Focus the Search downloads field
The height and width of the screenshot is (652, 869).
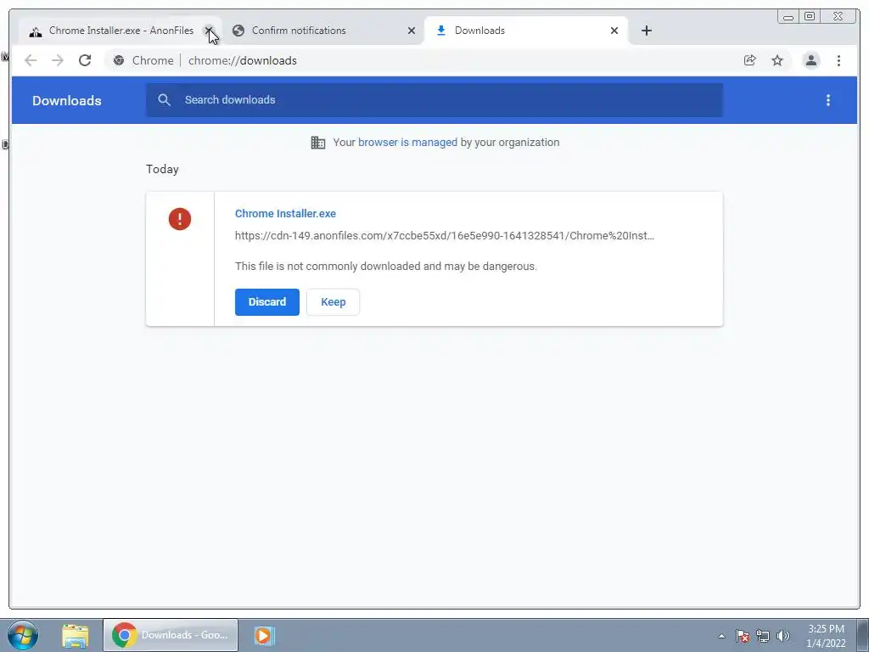[434, 100]
